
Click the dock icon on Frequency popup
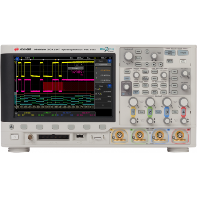click(77, 65)
